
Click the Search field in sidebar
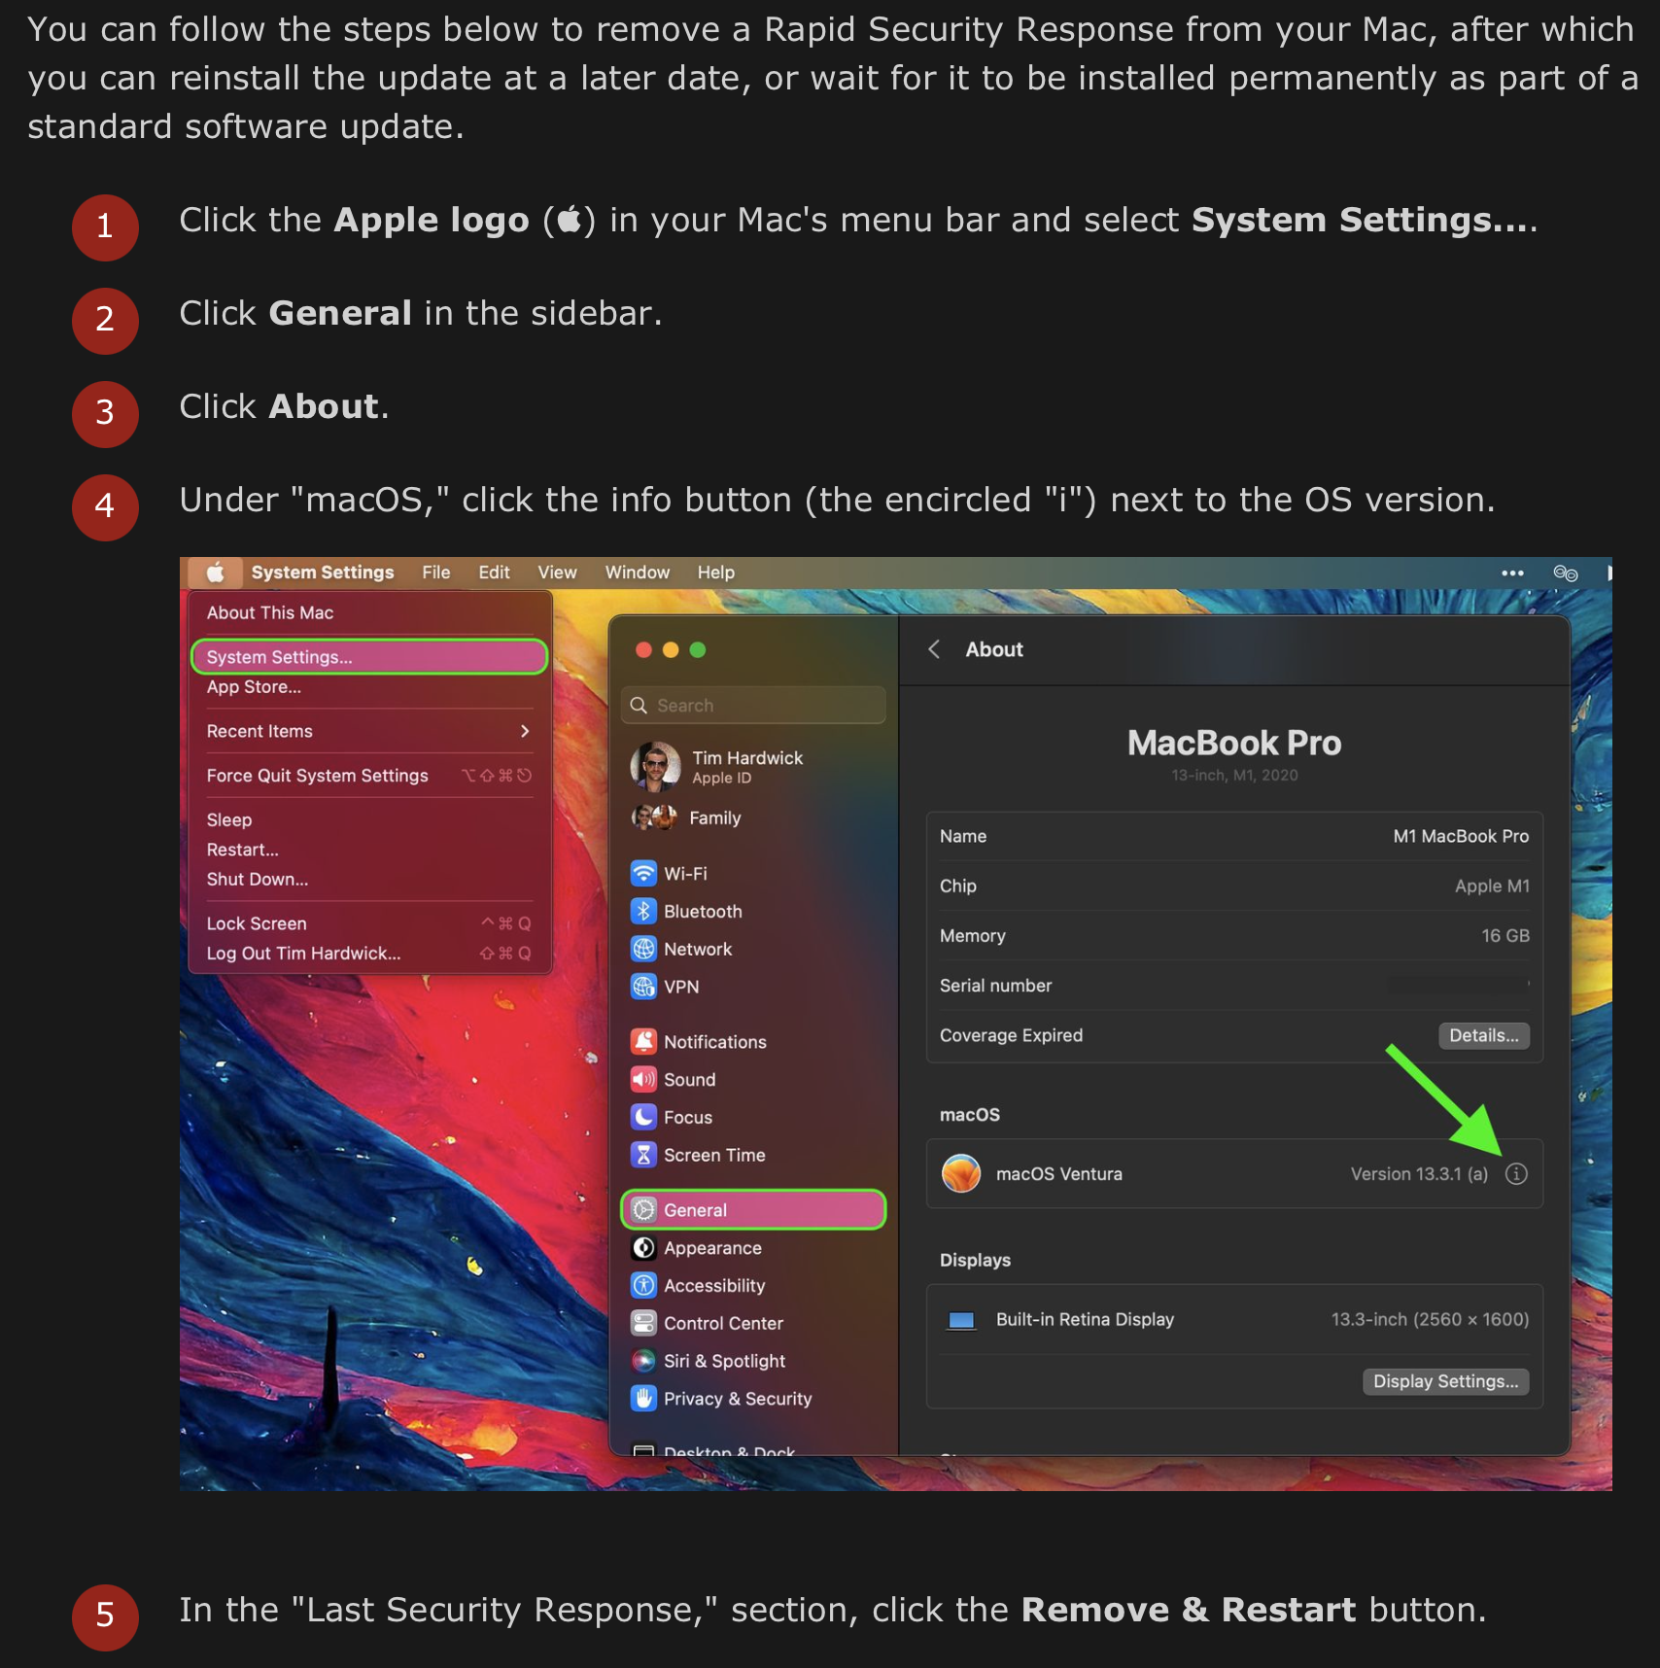click(x=753, y=705)
